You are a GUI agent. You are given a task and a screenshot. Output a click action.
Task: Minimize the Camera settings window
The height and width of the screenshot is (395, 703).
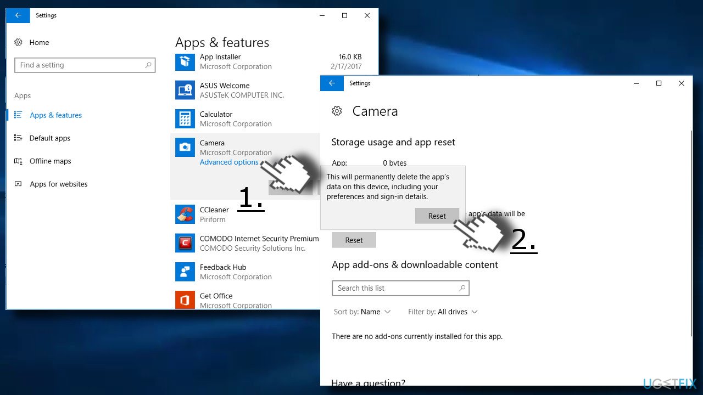[x=636, y=83]
